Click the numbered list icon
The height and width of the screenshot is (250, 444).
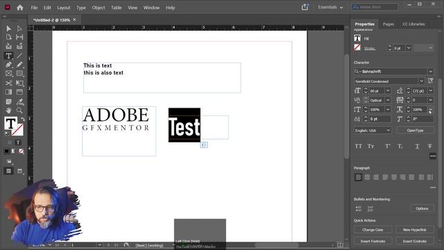pyautogui.click(x=370, y=209)
